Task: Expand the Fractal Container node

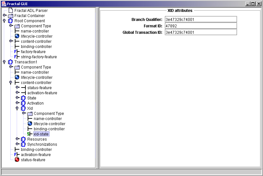Action: tap(4, 15)
